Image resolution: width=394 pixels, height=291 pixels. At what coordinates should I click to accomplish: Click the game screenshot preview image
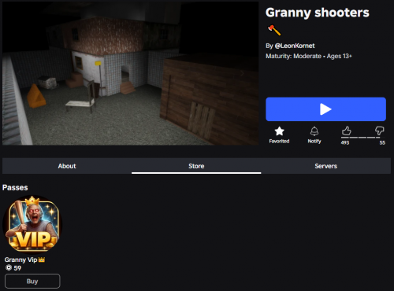pos(131,73)
